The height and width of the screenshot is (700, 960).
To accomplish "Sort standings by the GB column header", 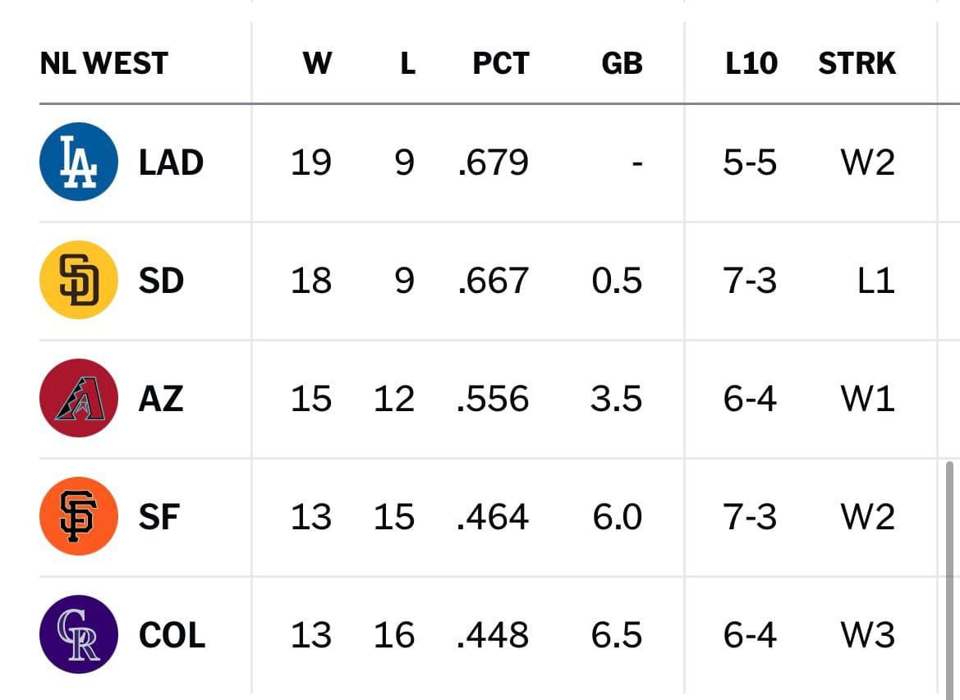I will tap(622, 63).
